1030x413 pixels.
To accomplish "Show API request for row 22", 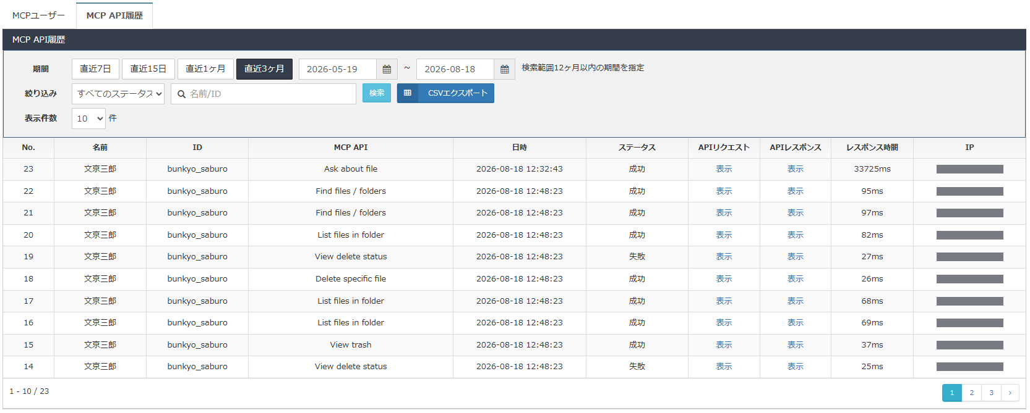I will (724, 191).
